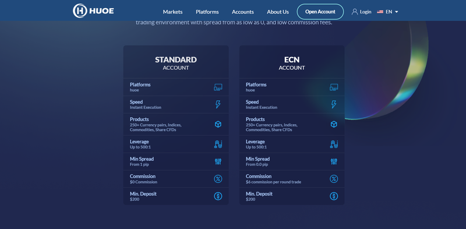Click ECN account 'Up to 500:1' text
Viewport: 466px width, 229px height.
coord(256,147)
